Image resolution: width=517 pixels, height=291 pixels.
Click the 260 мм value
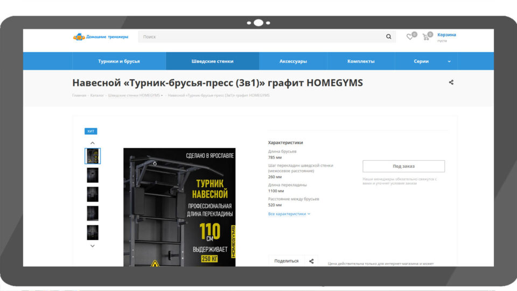click(275, 177)
